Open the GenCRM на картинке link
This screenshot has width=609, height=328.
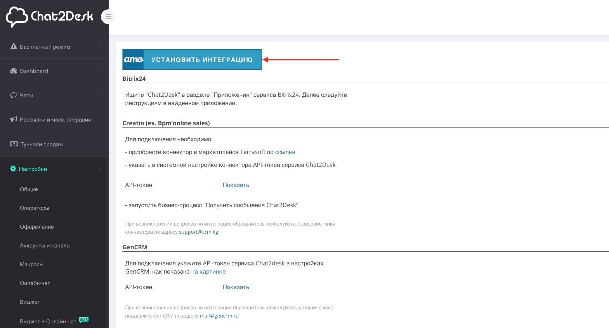point(208,272)
